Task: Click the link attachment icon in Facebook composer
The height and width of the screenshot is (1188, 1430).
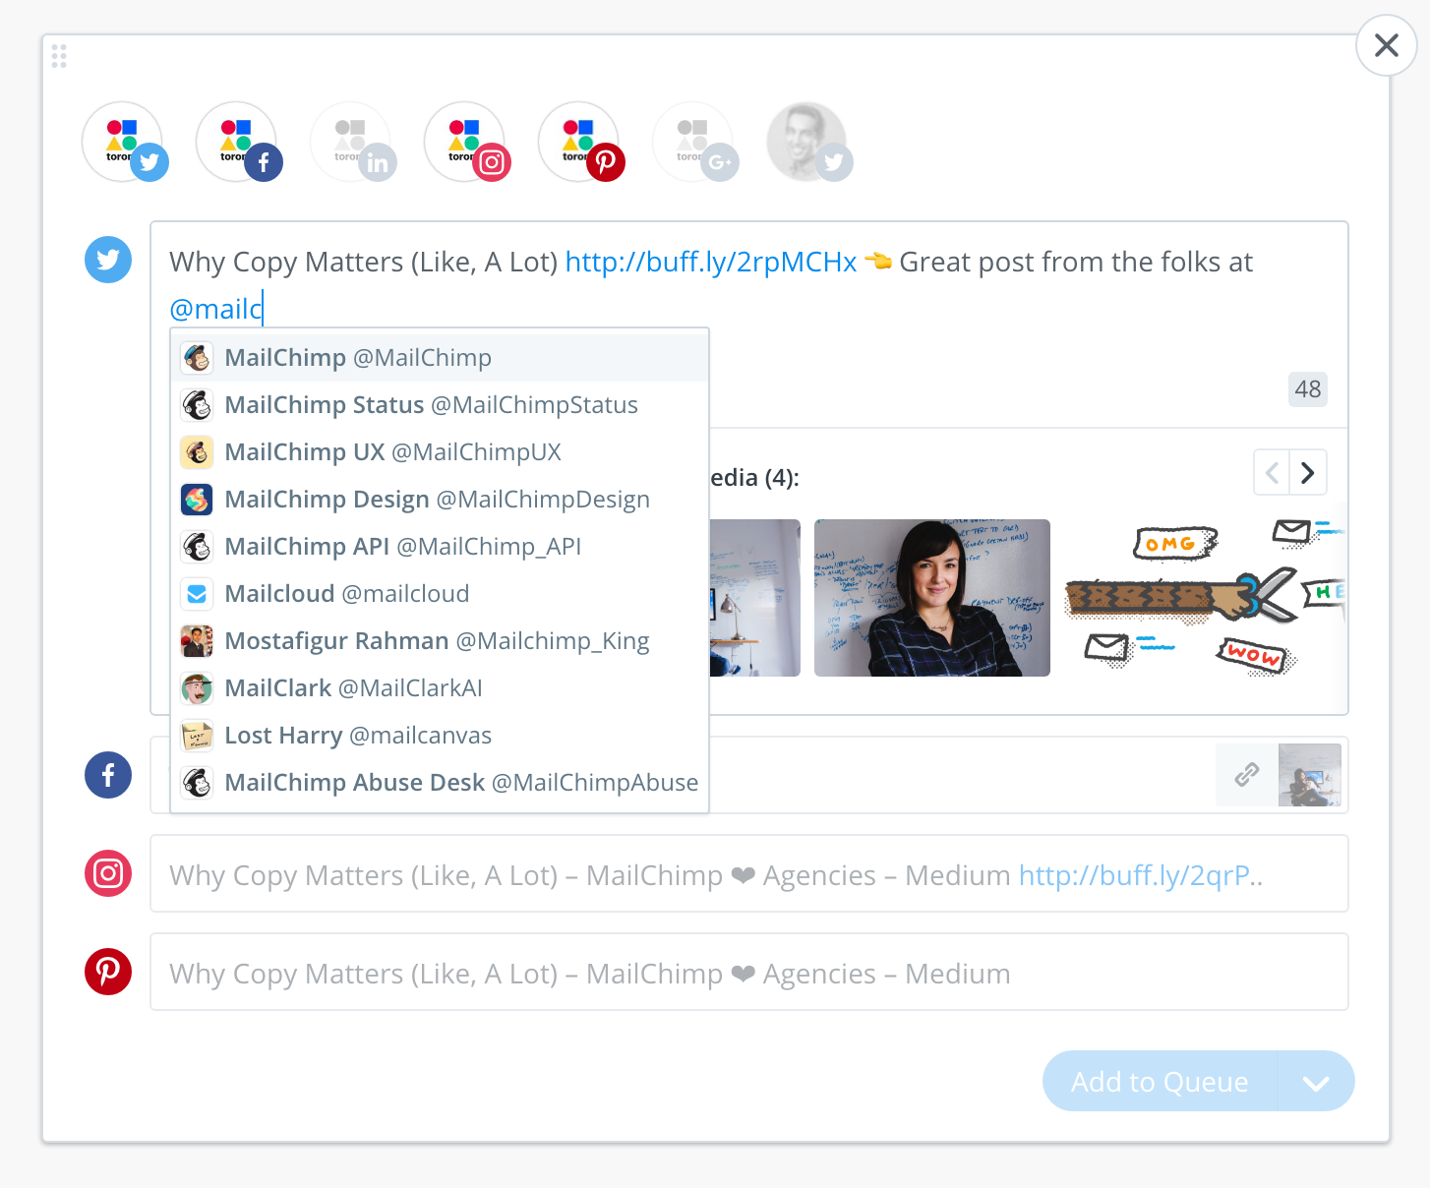Action: tap(1247, 775)
